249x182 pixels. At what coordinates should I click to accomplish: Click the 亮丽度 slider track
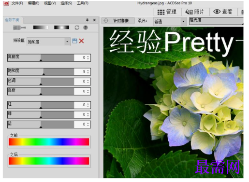pos(41,57)
